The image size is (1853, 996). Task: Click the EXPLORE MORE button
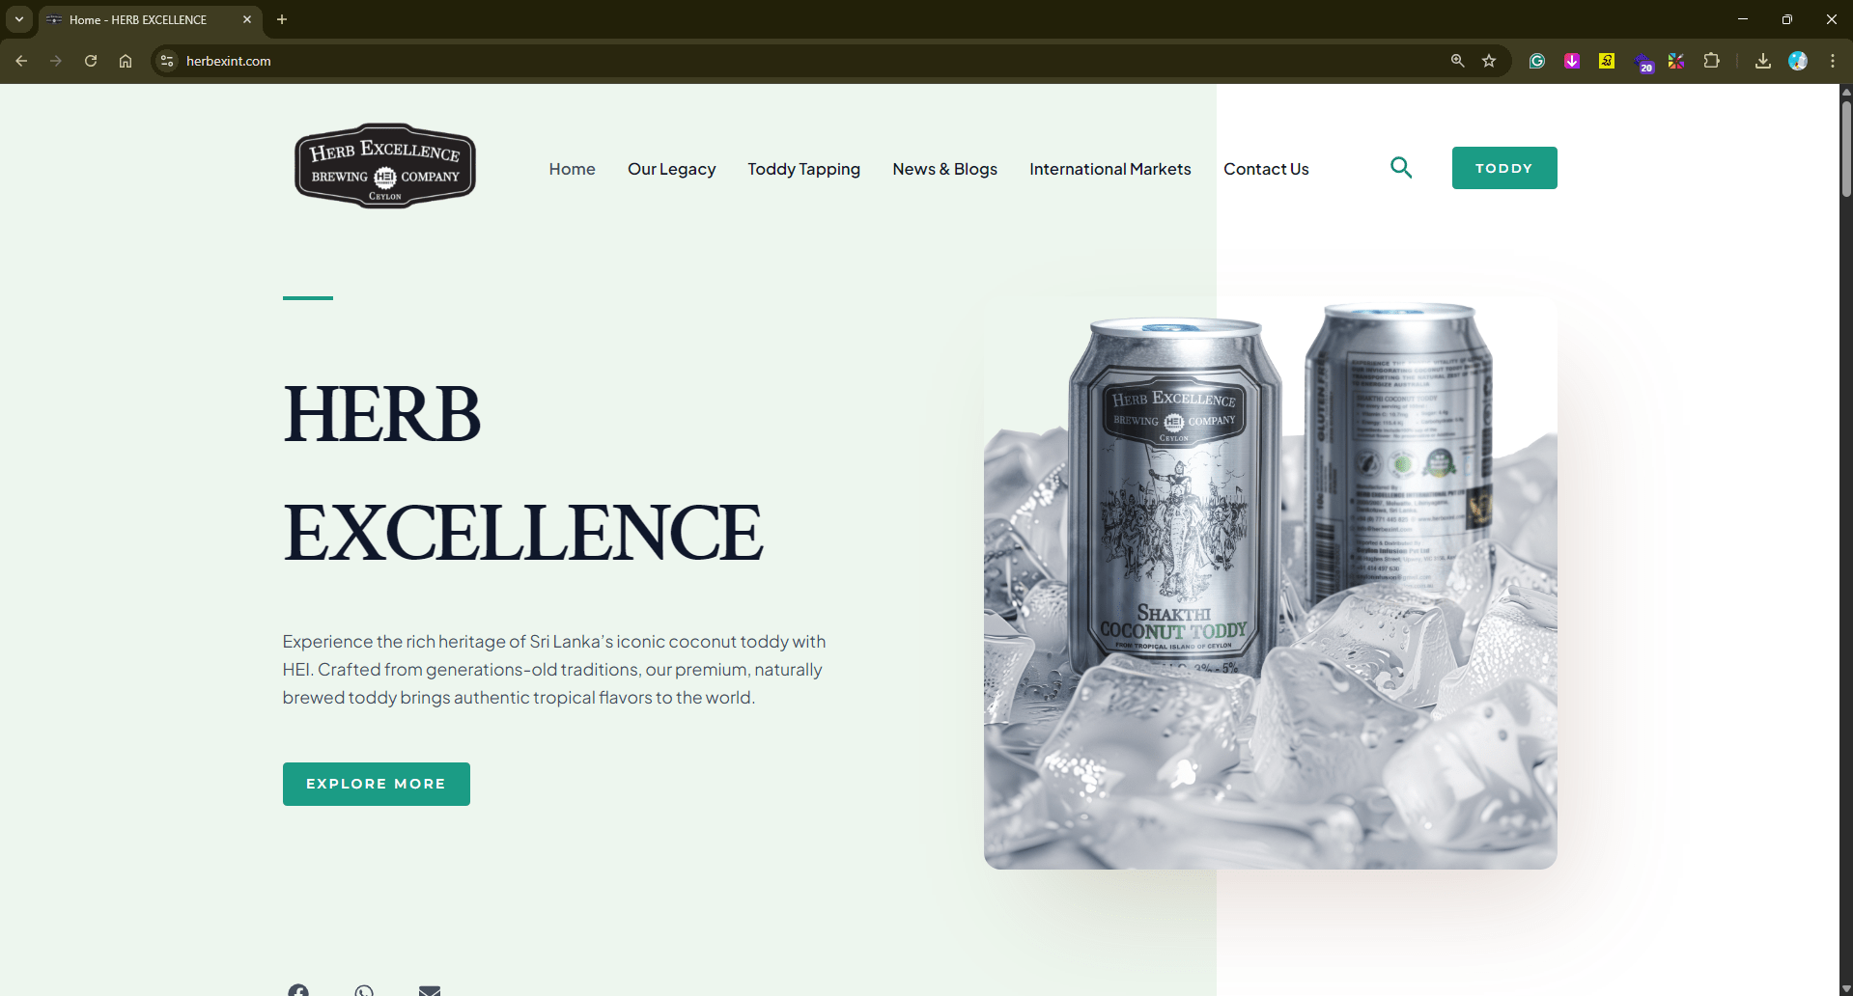(x=377, y=784)
